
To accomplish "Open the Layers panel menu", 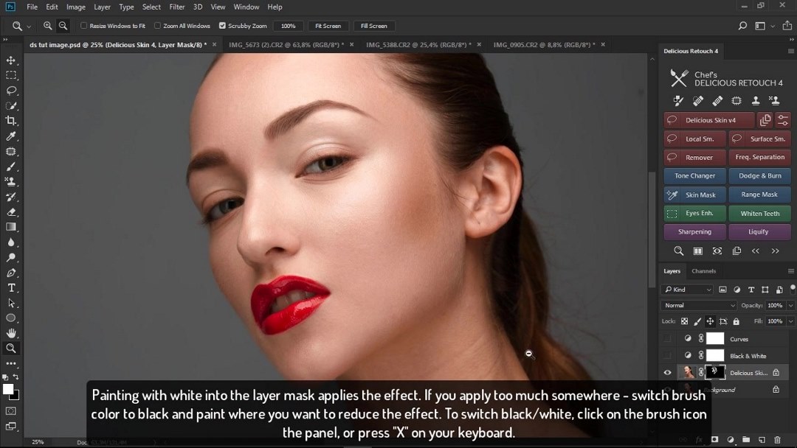I will 791,271.
